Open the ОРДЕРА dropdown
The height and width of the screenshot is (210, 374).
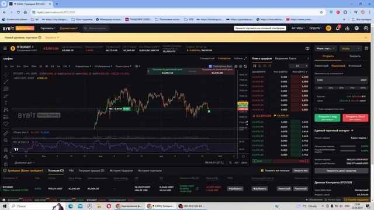coord(316,29)
